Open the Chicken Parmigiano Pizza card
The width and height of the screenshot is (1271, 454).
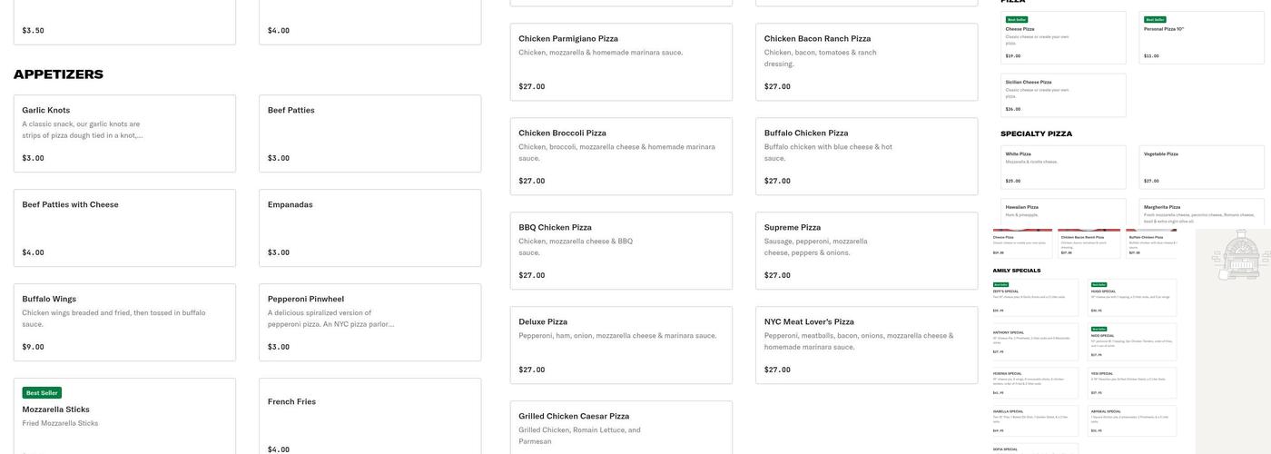click(621, 62)
